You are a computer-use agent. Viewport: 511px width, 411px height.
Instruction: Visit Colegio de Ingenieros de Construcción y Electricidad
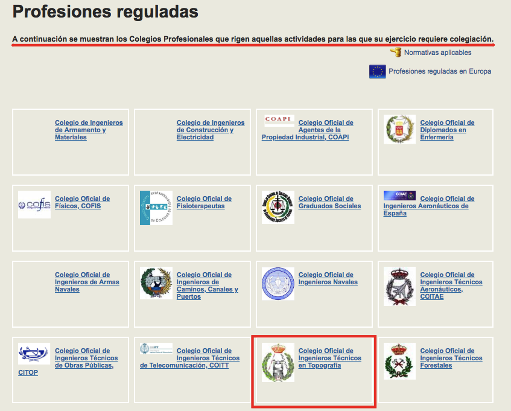point(211,130)
